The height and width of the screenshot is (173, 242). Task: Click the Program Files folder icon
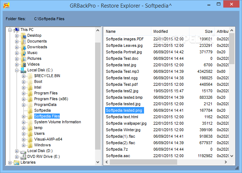(x=30, y=93)
